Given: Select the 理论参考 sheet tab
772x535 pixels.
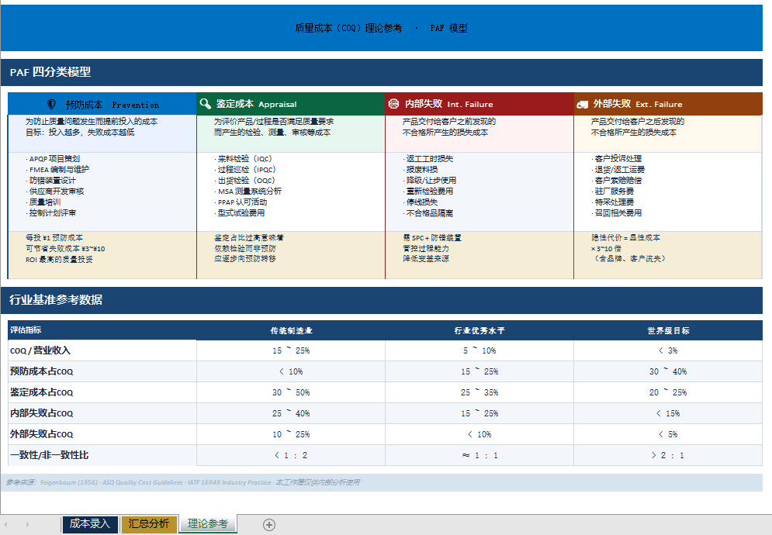Looking at the screenshot, I should pos(208,524).
